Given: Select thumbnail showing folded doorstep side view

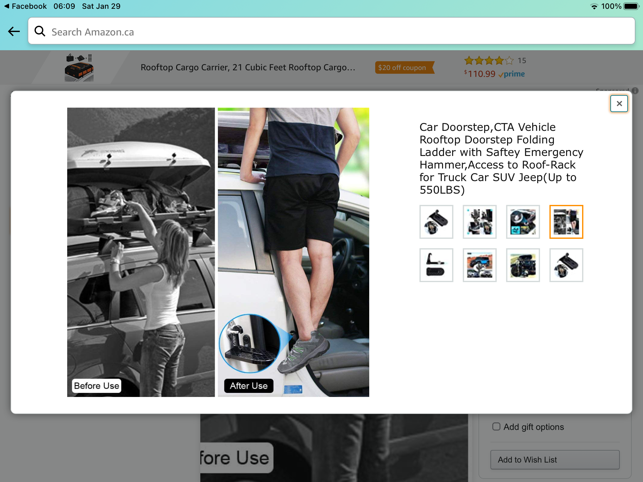Looking at the screenshot, I should [436, 265].
